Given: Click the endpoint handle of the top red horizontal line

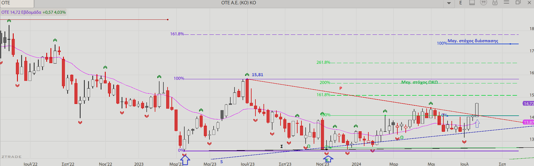Looking at the screenshot, I should click(168, 19).
